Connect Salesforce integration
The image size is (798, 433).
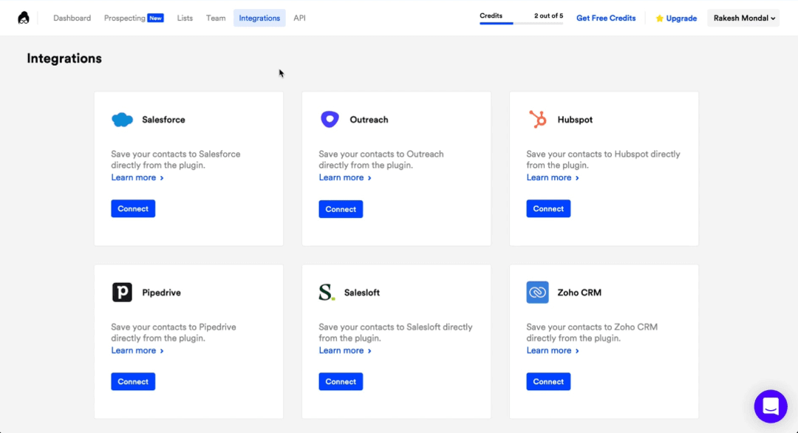point(133,208)
